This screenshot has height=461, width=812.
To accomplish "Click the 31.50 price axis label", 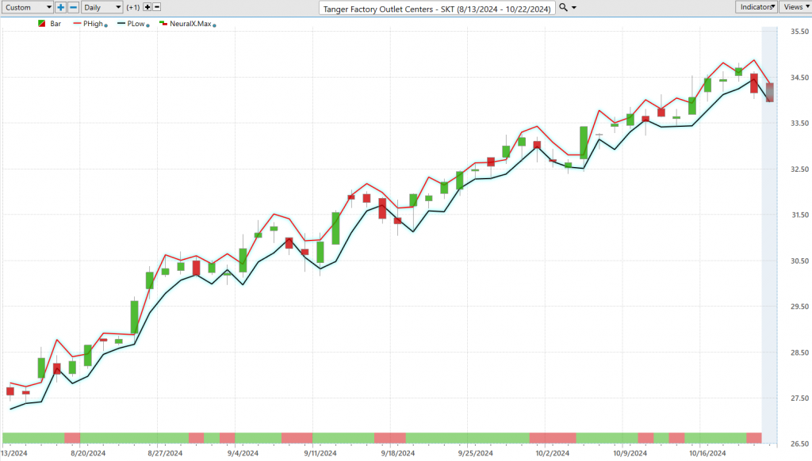I will 799,215.
